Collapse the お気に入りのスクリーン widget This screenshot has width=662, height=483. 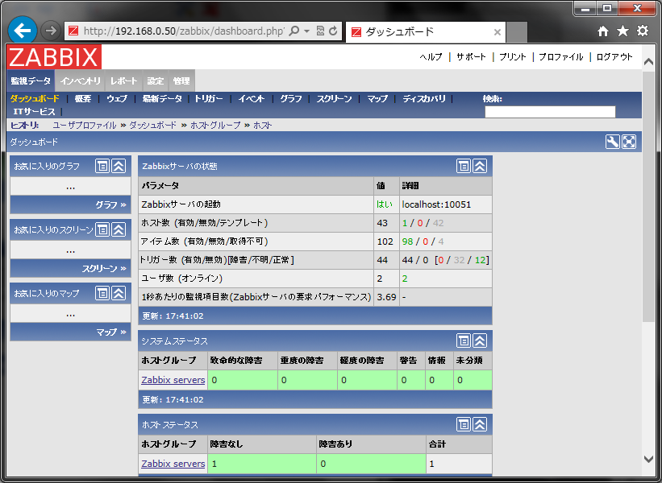pyautogui.click(x=119, y=229)
